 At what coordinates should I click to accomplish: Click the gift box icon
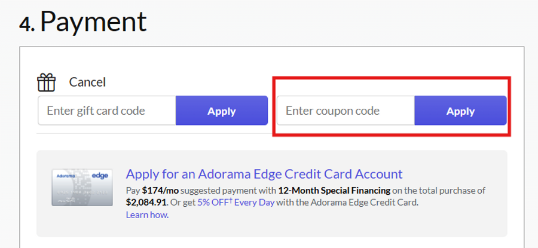[x=46, y=81]
